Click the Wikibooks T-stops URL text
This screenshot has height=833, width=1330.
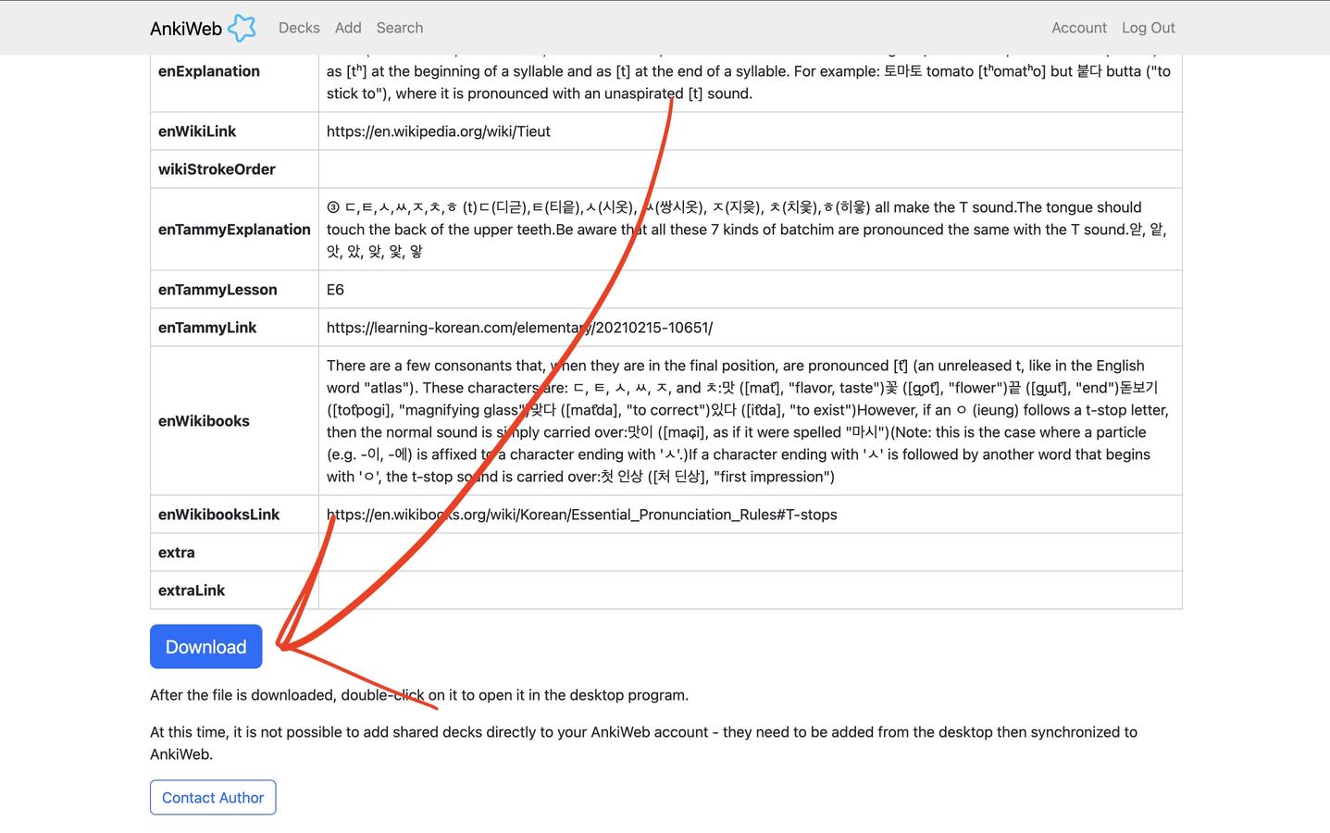[581, 515]
